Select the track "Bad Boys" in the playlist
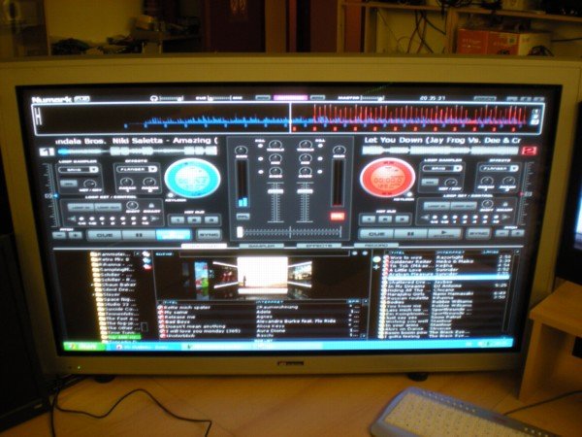 pyautogui.click(x=178, y=322)
